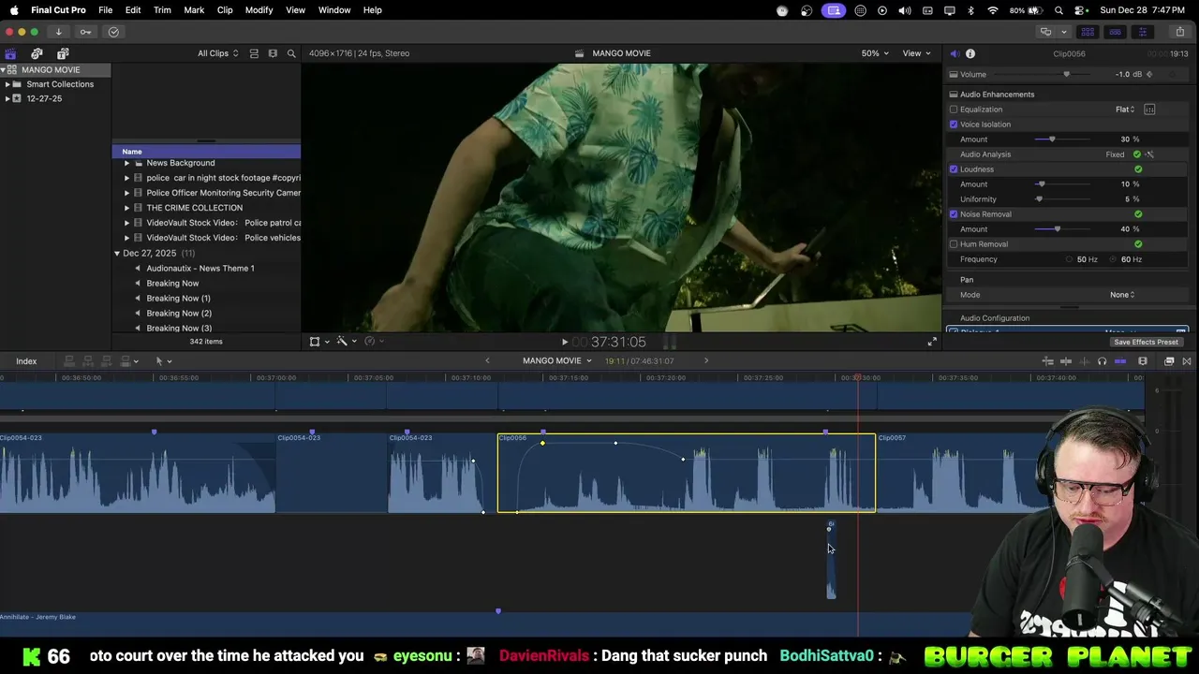Open the Photos and Audio sidebar

click(x=37, y=53)
